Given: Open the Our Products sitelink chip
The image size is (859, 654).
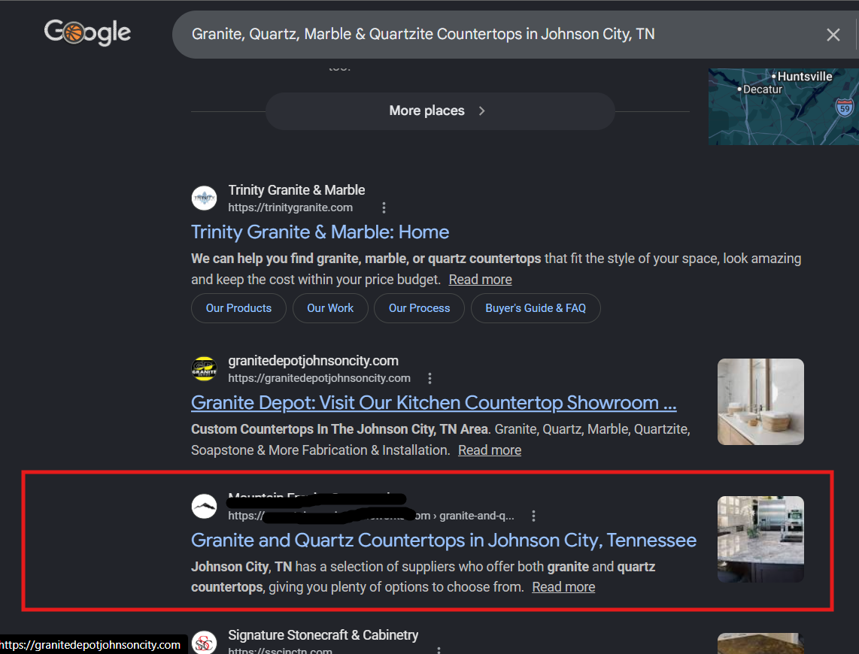Looking at the screenshot, I should 238,308.
